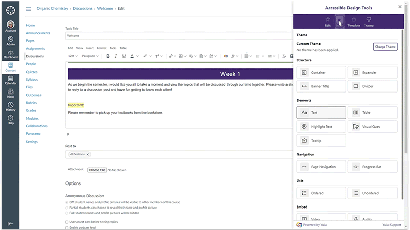Open the Calendar in the global sidebar
The width and height of the screenshot is (410, 230).
pos(11,80)
